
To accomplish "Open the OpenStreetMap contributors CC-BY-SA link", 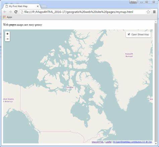I will (132, 142).
